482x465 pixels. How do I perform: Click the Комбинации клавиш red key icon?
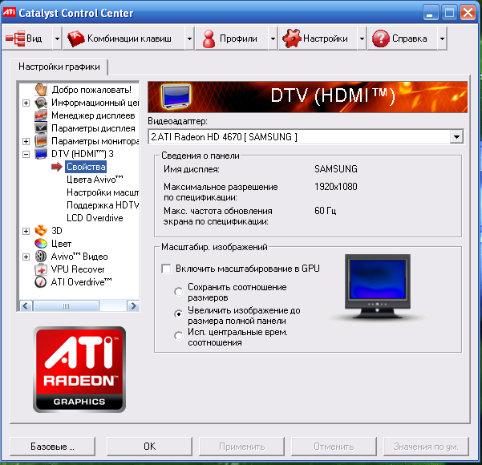[75, 38]
